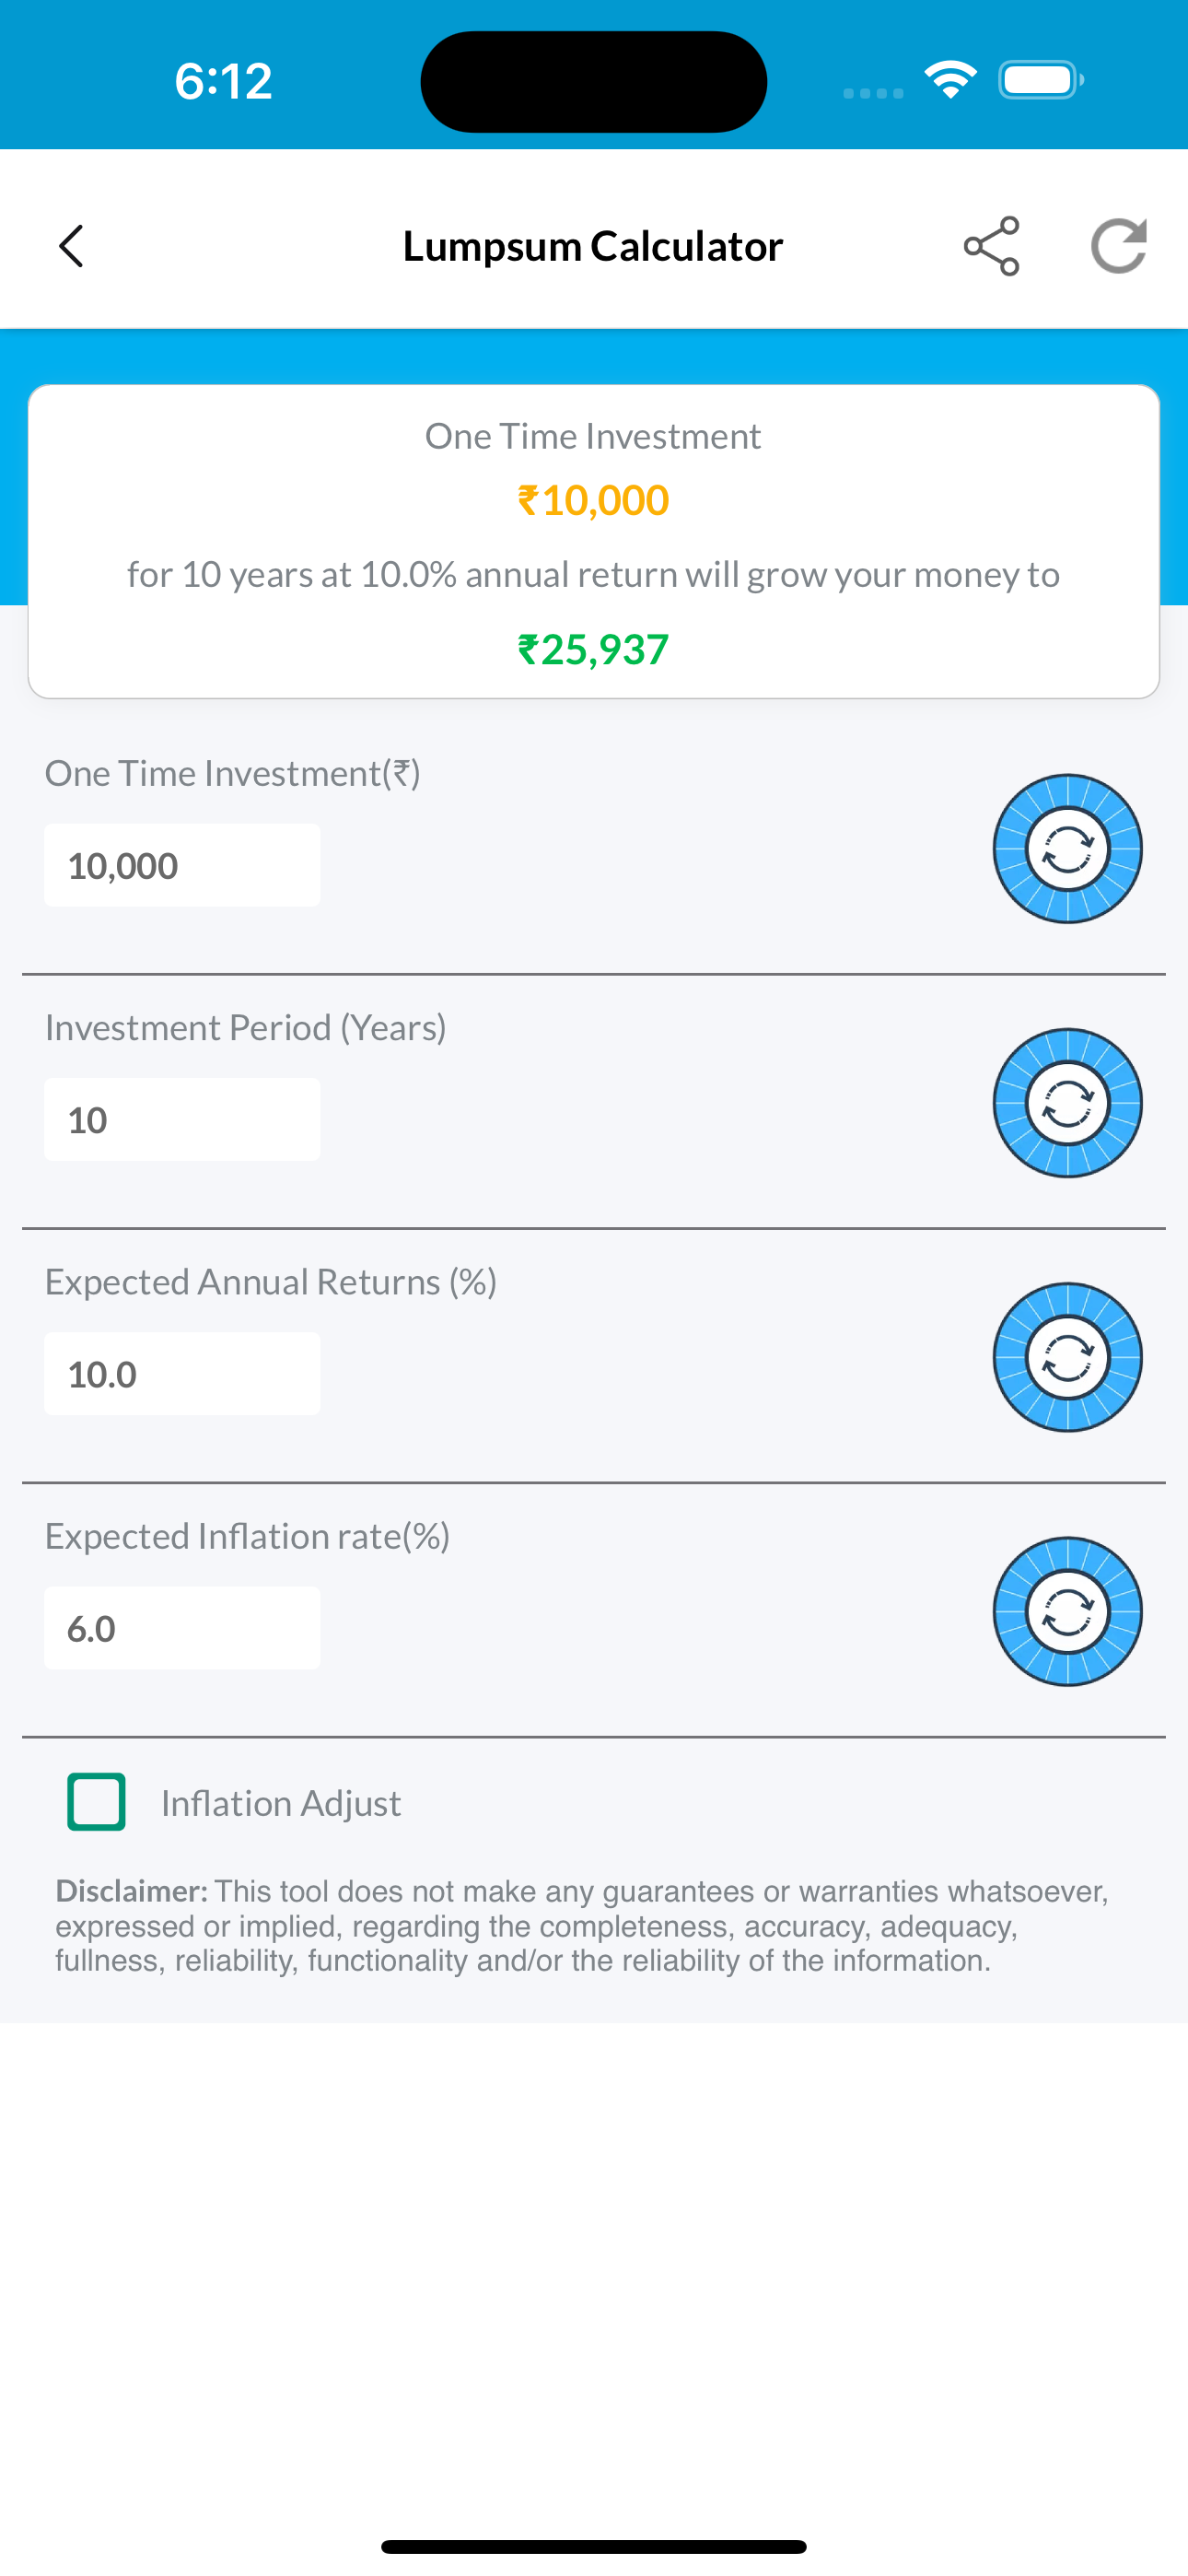Tap the Expected Inflation rate dial knob
The height and width of the screenshot is (2576, 1188).
(1068, 1611)
